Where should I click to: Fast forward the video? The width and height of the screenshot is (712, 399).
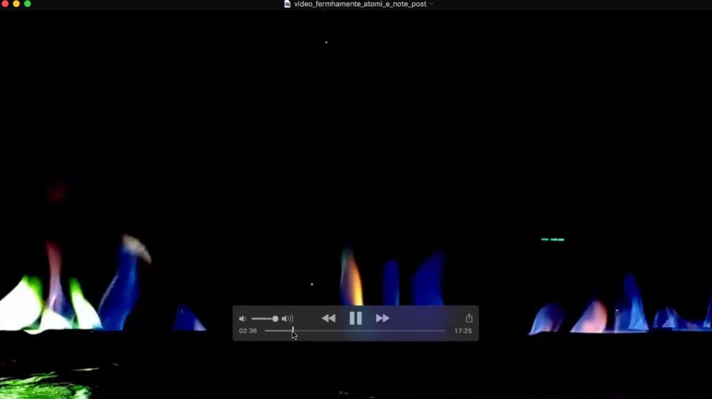tap(382, 318)
